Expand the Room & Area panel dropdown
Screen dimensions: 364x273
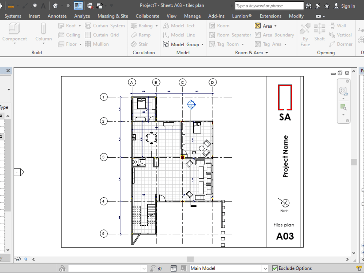pos(267,53)
